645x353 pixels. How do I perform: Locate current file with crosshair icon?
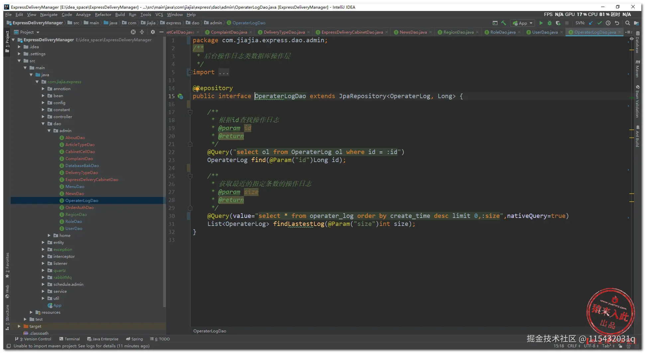pyautogui.click(x=133, y=32)
